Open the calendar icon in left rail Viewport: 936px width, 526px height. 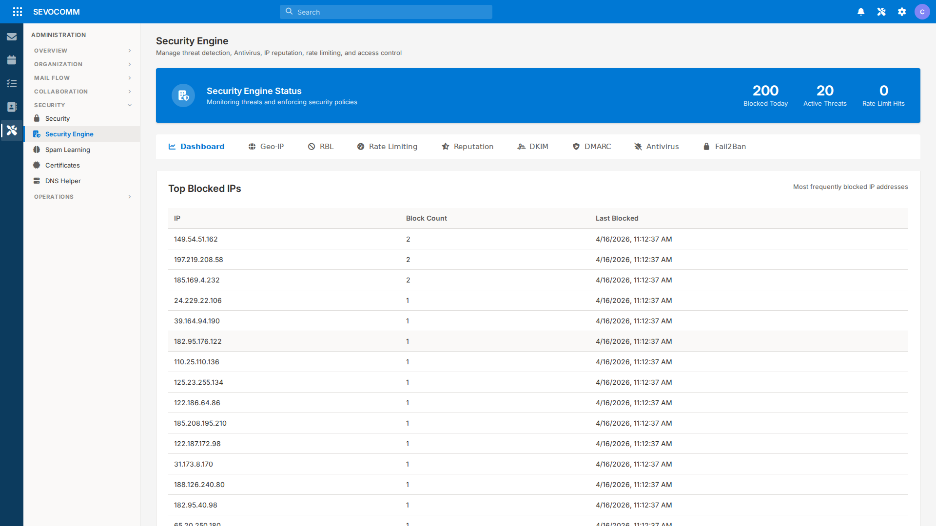pos(12,60)
